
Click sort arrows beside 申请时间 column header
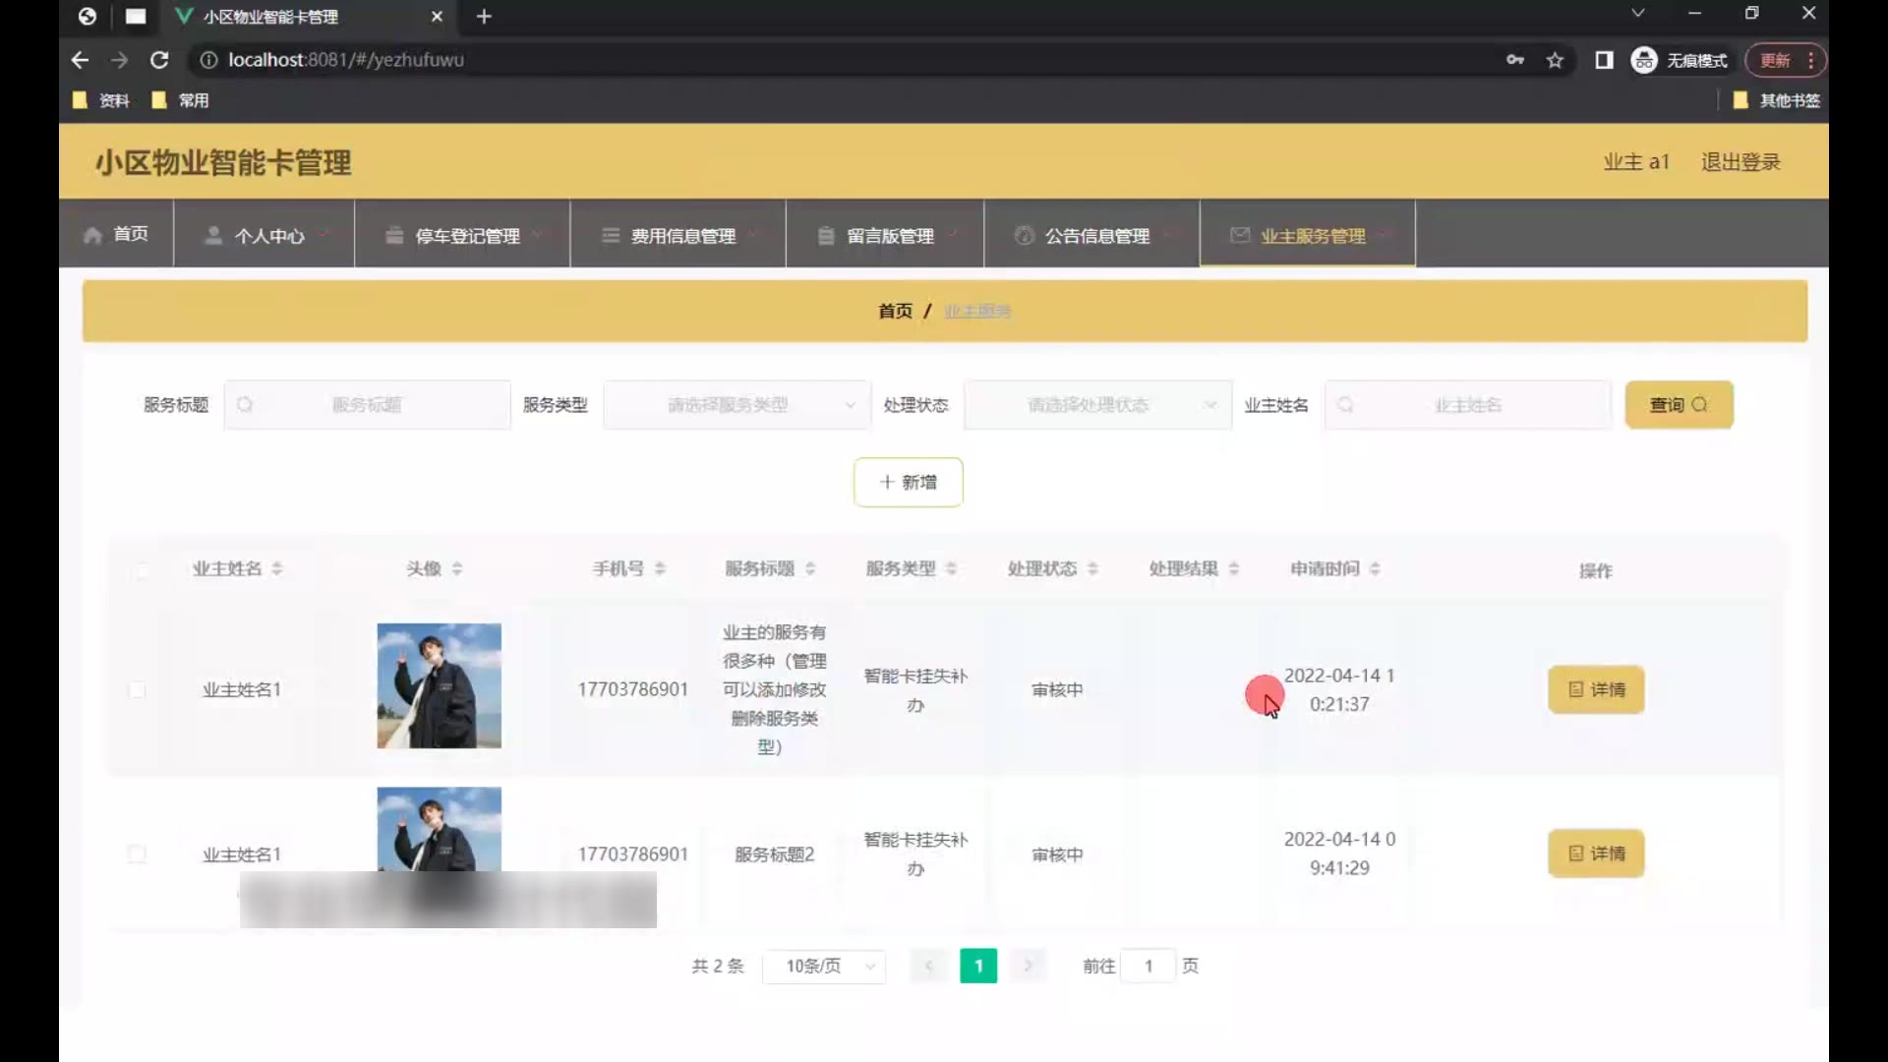[x=1375, y=568]
